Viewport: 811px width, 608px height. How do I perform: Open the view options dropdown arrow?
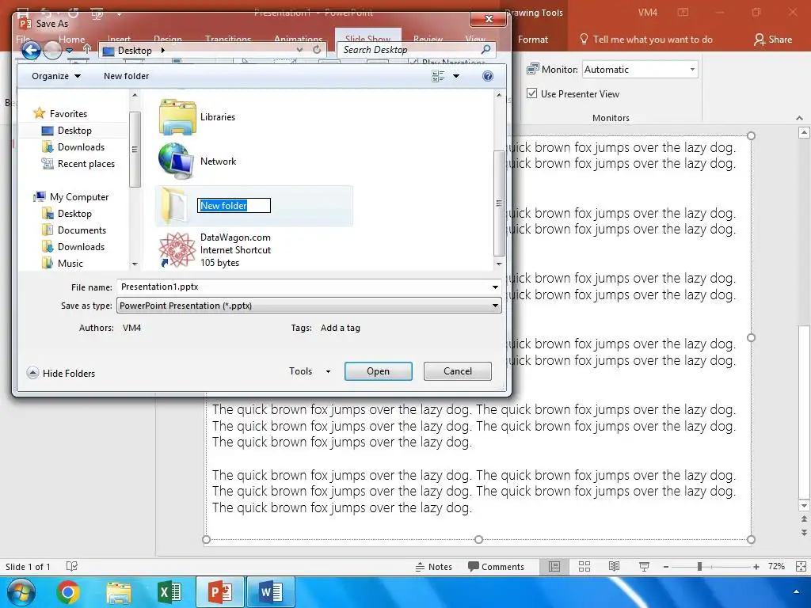click(x=456, y=76)
